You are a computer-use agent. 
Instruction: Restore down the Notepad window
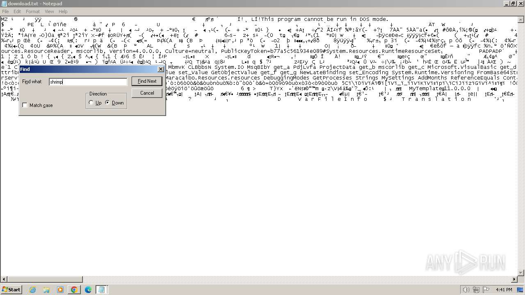pos(513,4)
